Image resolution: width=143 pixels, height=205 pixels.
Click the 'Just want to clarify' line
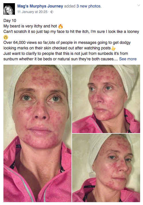pyautogui.click(x=66, y=53)
